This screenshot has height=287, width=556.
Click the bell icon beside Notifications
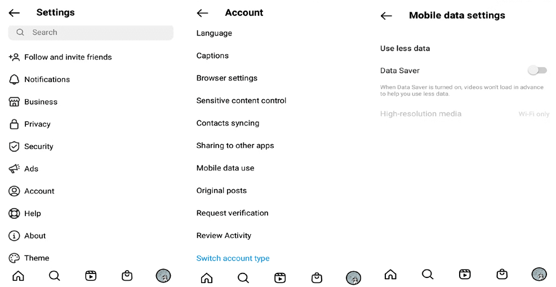pos(14,79)
